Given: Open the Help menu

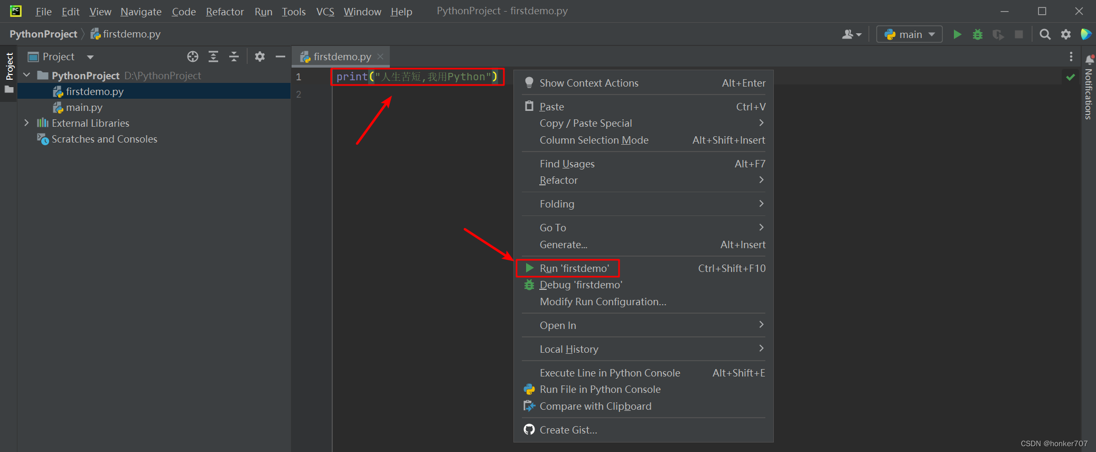Looking at the screenshot, I should click(401, 12).
